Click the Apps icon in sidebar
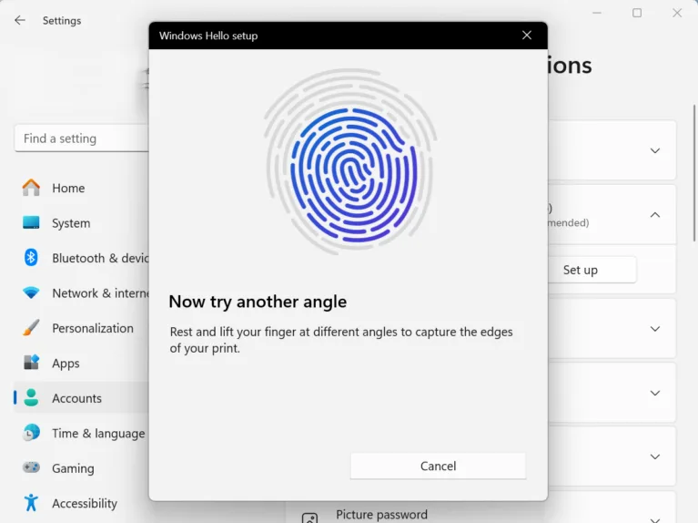This screenshot has width=698, height=523. click(x=31, y=362)
